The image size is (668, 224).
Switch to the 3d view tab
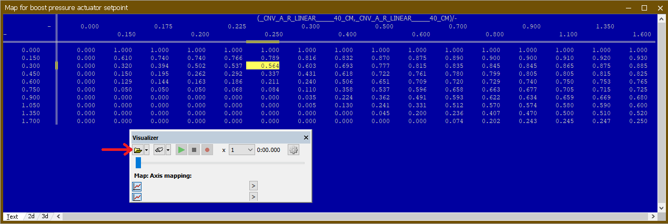[x=45, y=216]
